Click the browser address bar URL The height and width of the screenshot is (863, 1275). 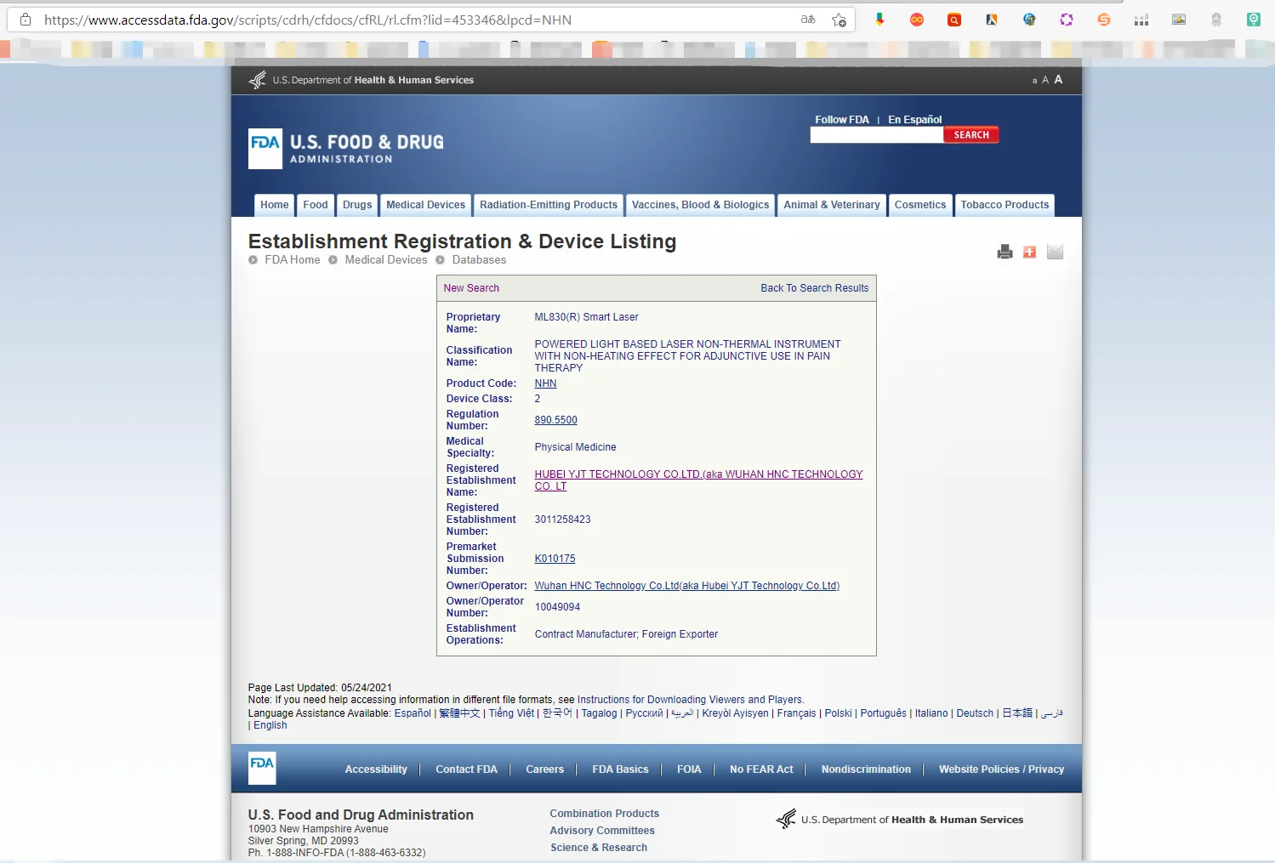coord(308,20)
